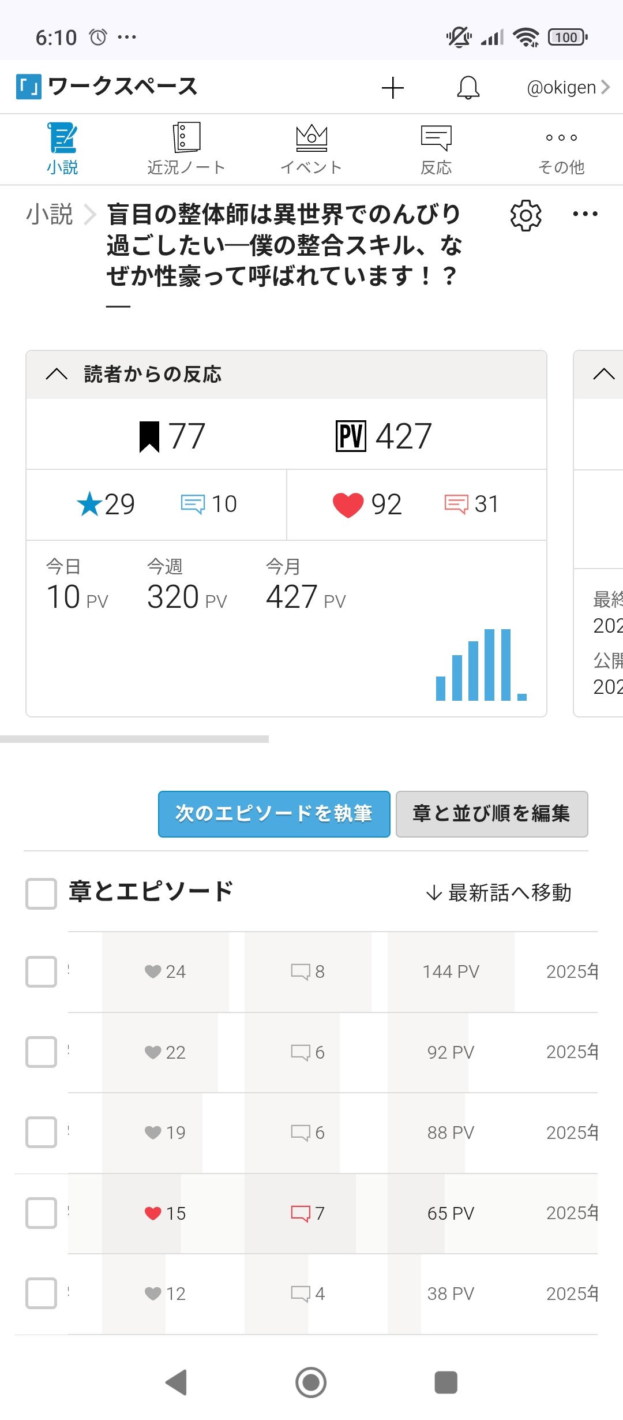Switch to the 近況ノート tab
Image resolution: width=623 pixels, height=1420 pixels.
click(186, 149)
